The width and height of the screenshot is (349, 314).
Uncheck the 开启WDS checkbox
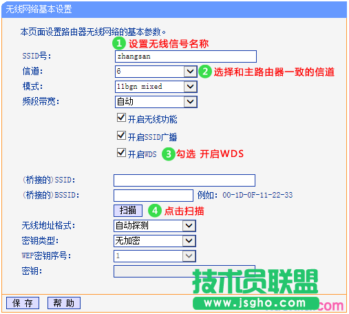(121, 153)
